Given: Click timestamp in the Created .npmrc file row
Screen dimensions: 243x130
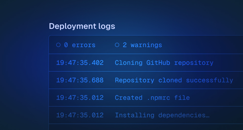Looking at the screenshot, I should point(80,98).
